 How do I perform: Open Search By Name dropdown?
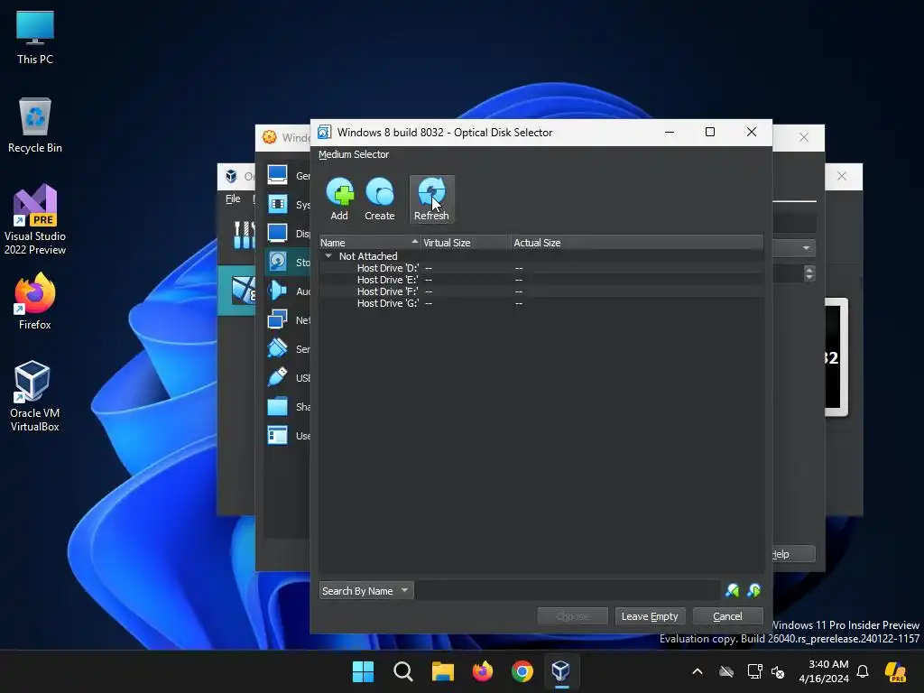366,590
